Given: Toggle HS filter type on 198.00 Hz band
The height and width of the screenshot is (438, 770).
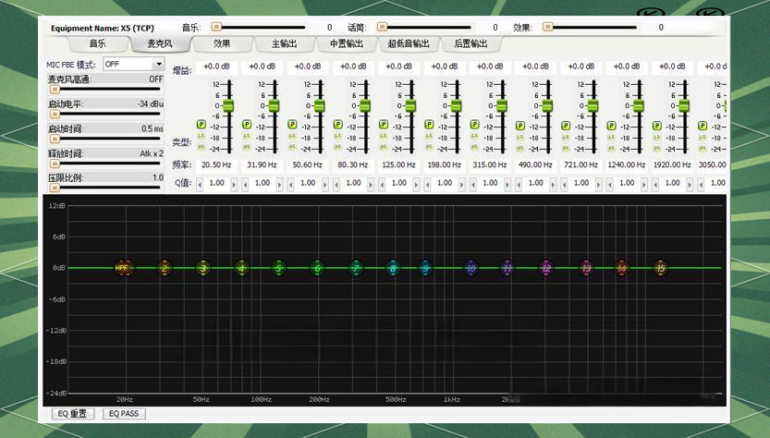Looking at the screenshot, I should (428, 147).
